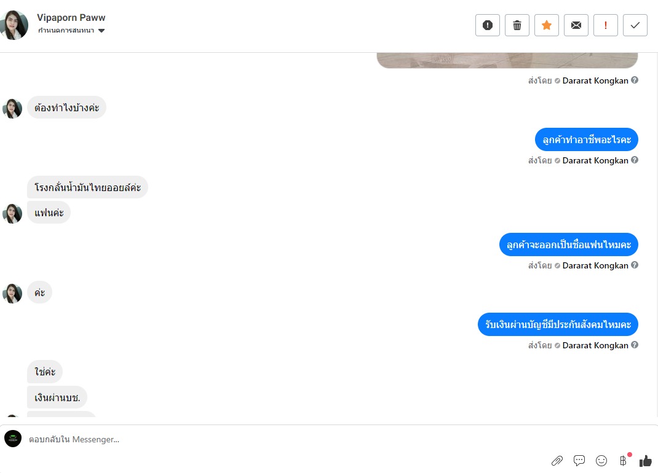Flag conversation with red exclamation icon

pyautogui.click(x=606, y=25)
